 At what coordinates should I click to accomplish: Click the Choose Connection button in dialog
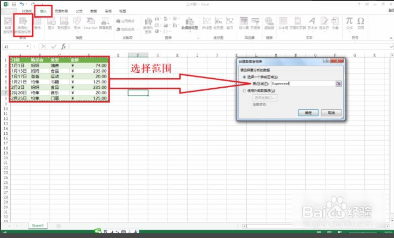point(265,98)
